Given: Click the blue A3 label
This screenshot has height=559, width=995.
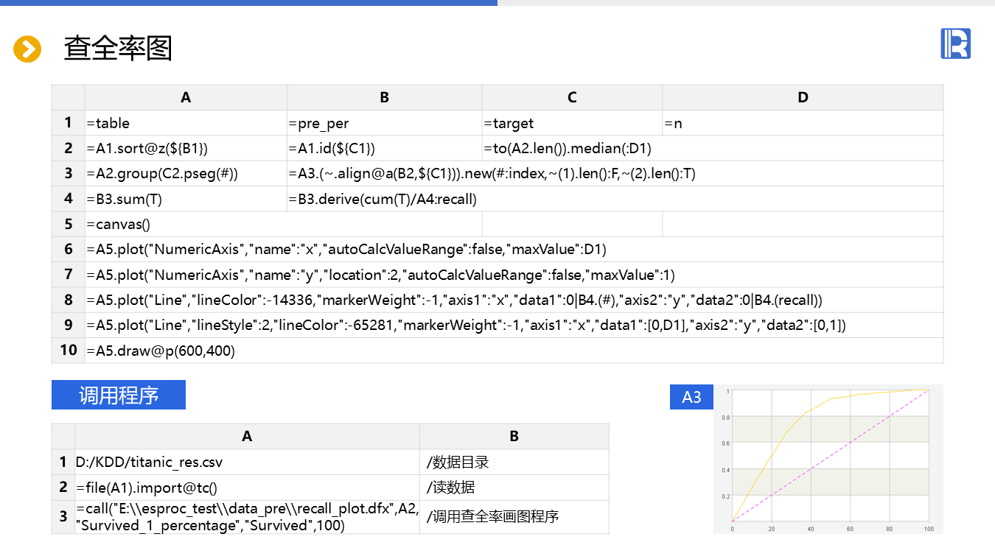Looking at the screenshot, I should click(691, 397).
